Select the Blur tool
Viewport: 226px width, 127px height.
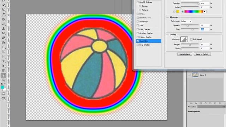(x=4, y=47)
